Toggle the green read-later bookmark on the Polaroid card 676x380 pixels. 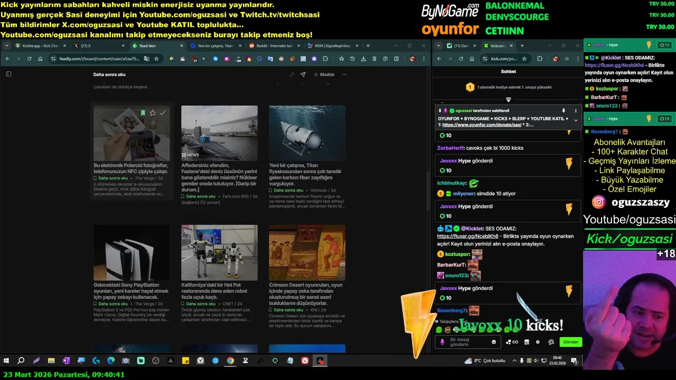click(143, 113)
